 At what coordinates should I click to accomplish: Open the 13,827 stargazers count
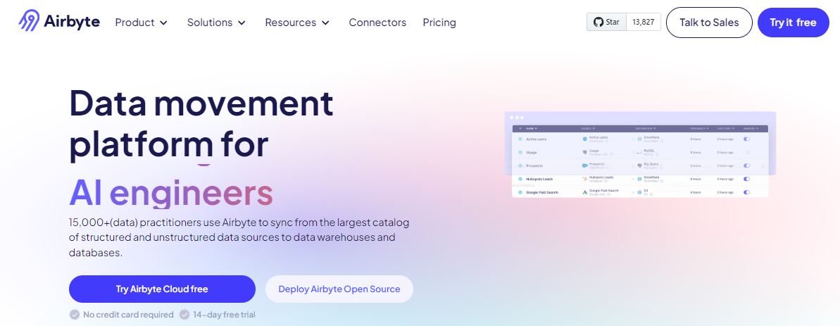click(644, 23)
